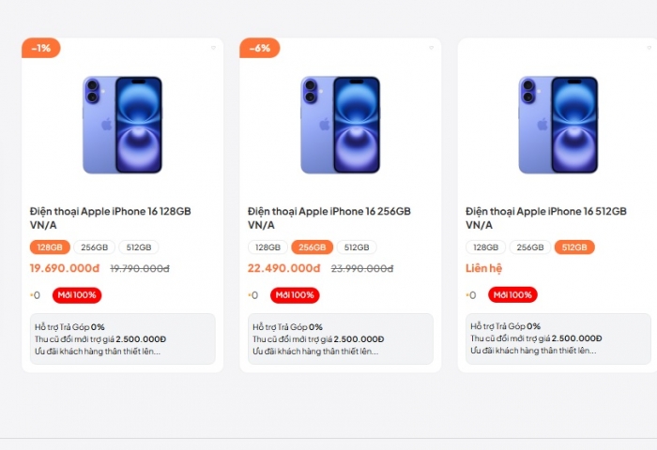Screen dimensions: 657x450
Task: Click the wishlist icon on the iPhone 16 256GB card
Action: 431,47
